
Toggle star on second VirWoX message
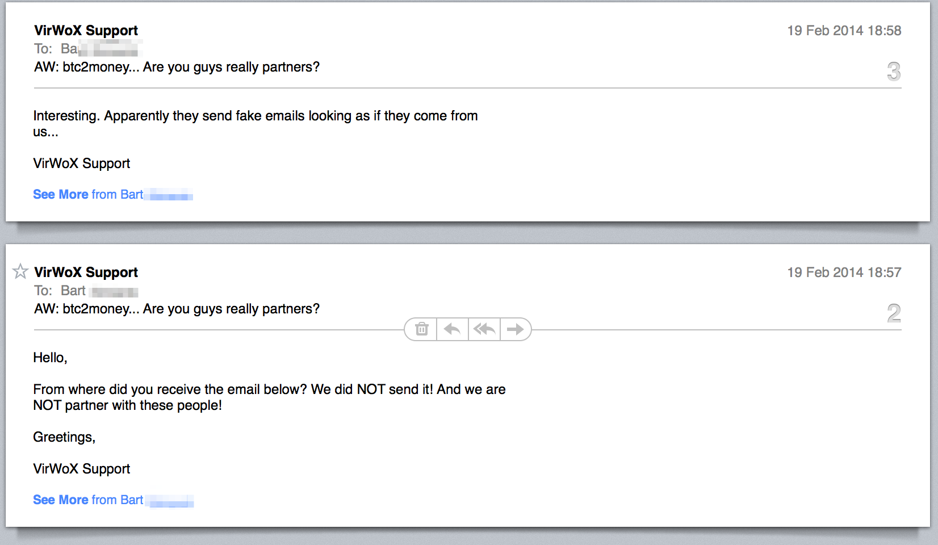(x=20, y=271)
